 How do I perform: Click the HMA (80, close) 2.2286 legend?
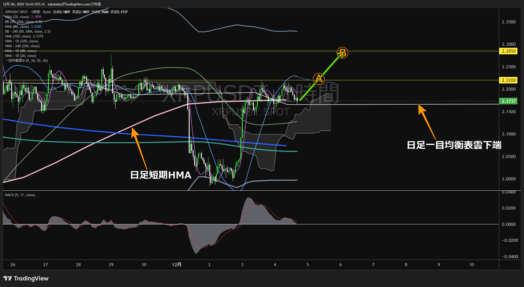tap(23, 27)
